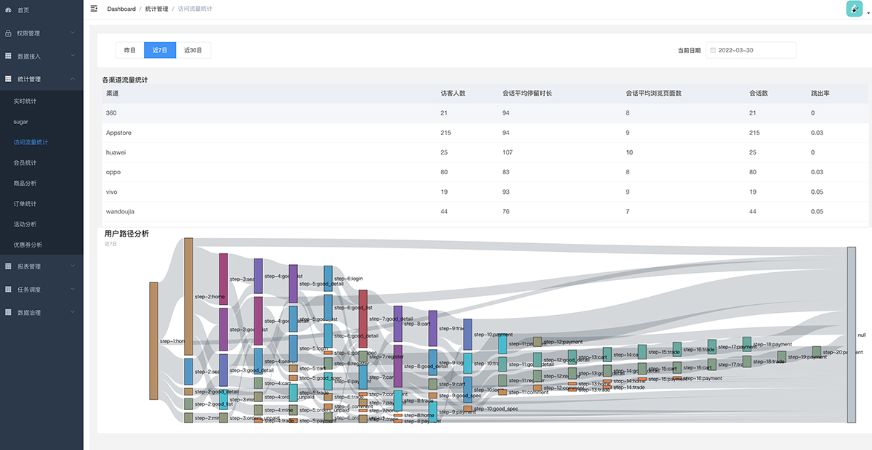872x450 pixels.
Task: Click the grid icon beside 报表管理
Action: [8, 266]
